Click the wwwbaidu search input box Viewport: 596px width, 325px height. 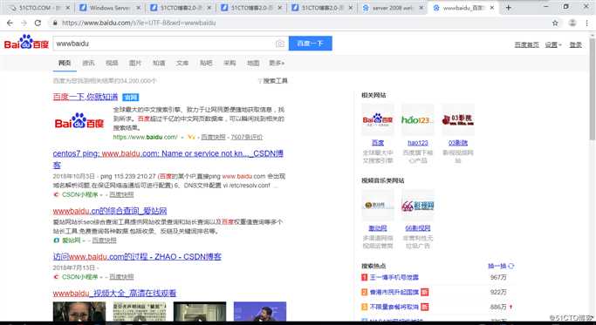click(163, 44)
